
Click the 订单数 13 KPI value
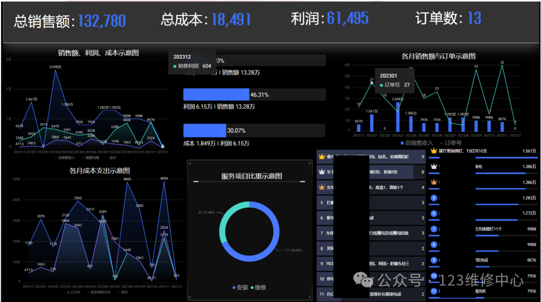474,19
